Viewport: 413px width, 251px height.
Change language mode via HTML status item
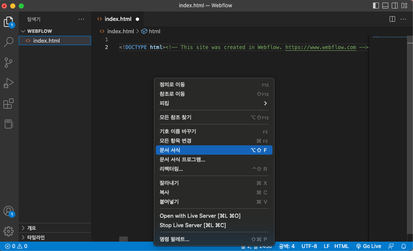click(341, 246)
